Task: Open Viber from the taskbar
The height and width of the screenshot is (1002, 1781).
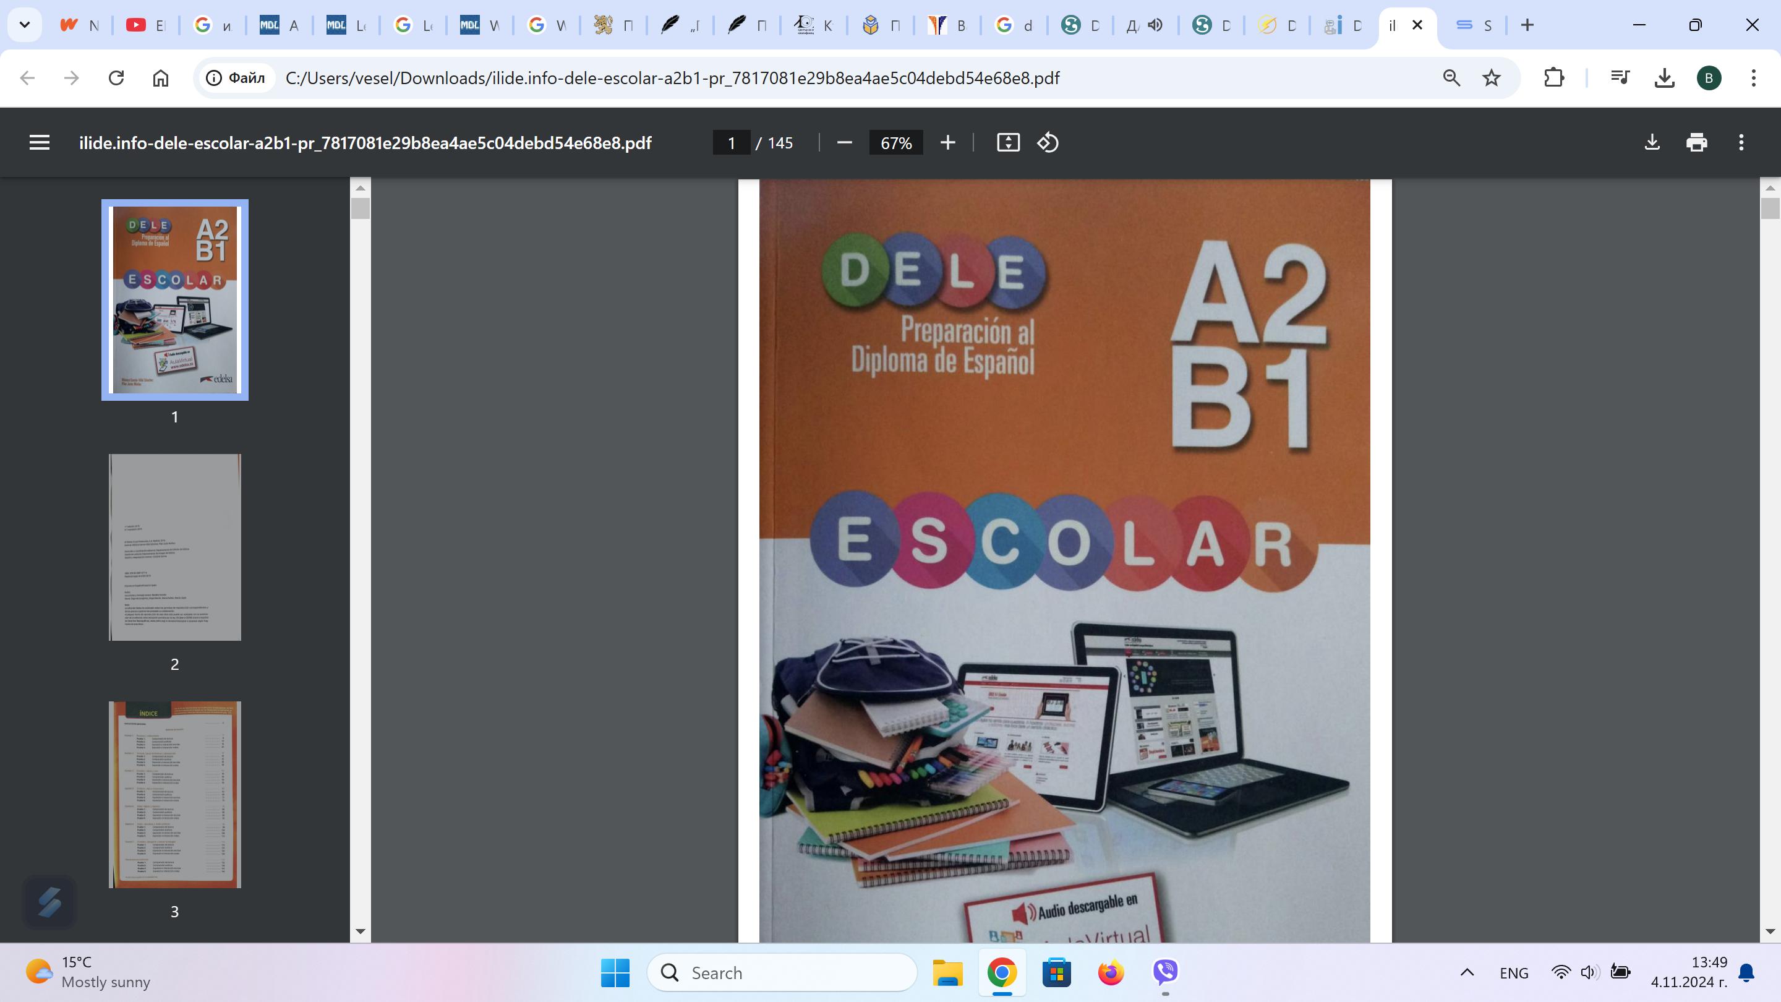Action: click(1166, 972)
